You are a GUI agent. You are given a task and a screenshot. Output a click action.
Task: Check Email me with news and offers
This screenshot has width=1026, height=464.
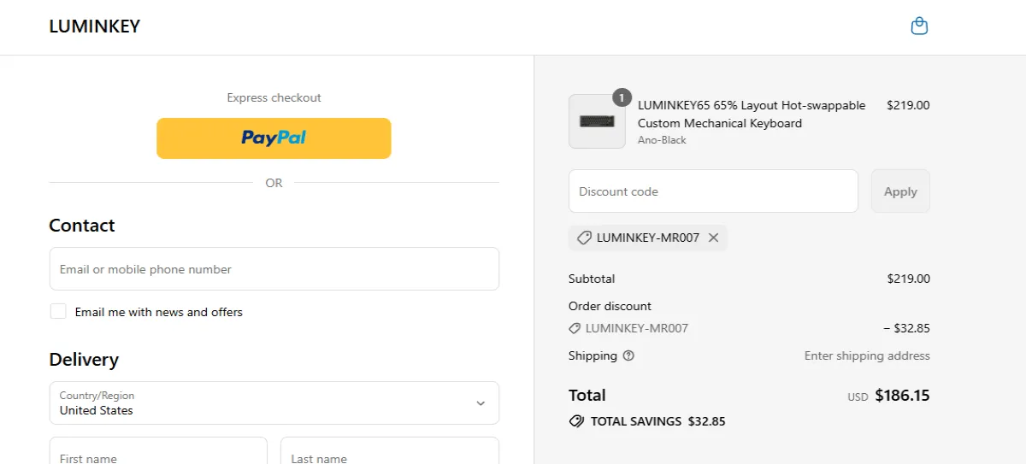pyautogui.click(x=58, y=312)
